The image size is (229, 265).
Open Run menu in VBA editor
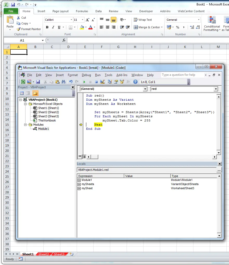pyautogui.click(x=98, y=75)
